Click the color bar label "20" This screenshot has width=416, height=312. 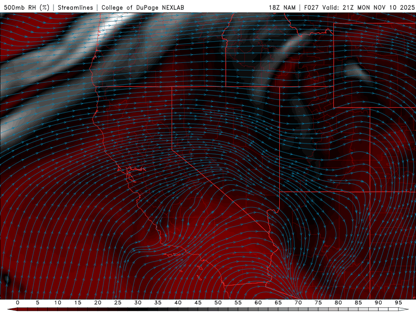[98, 303]
